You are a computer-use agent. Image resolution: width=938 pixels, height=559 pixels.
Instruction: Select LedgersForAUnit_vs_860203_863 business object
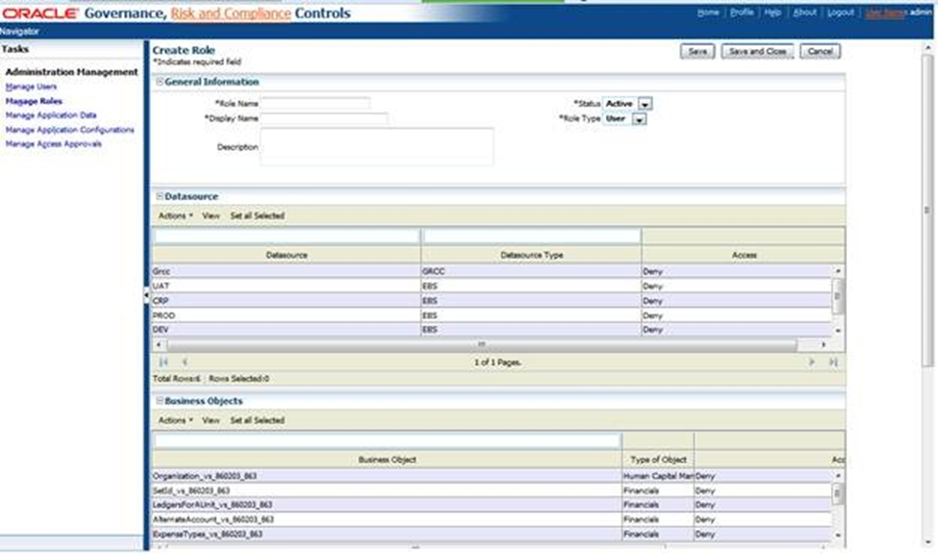coord(492,506)
